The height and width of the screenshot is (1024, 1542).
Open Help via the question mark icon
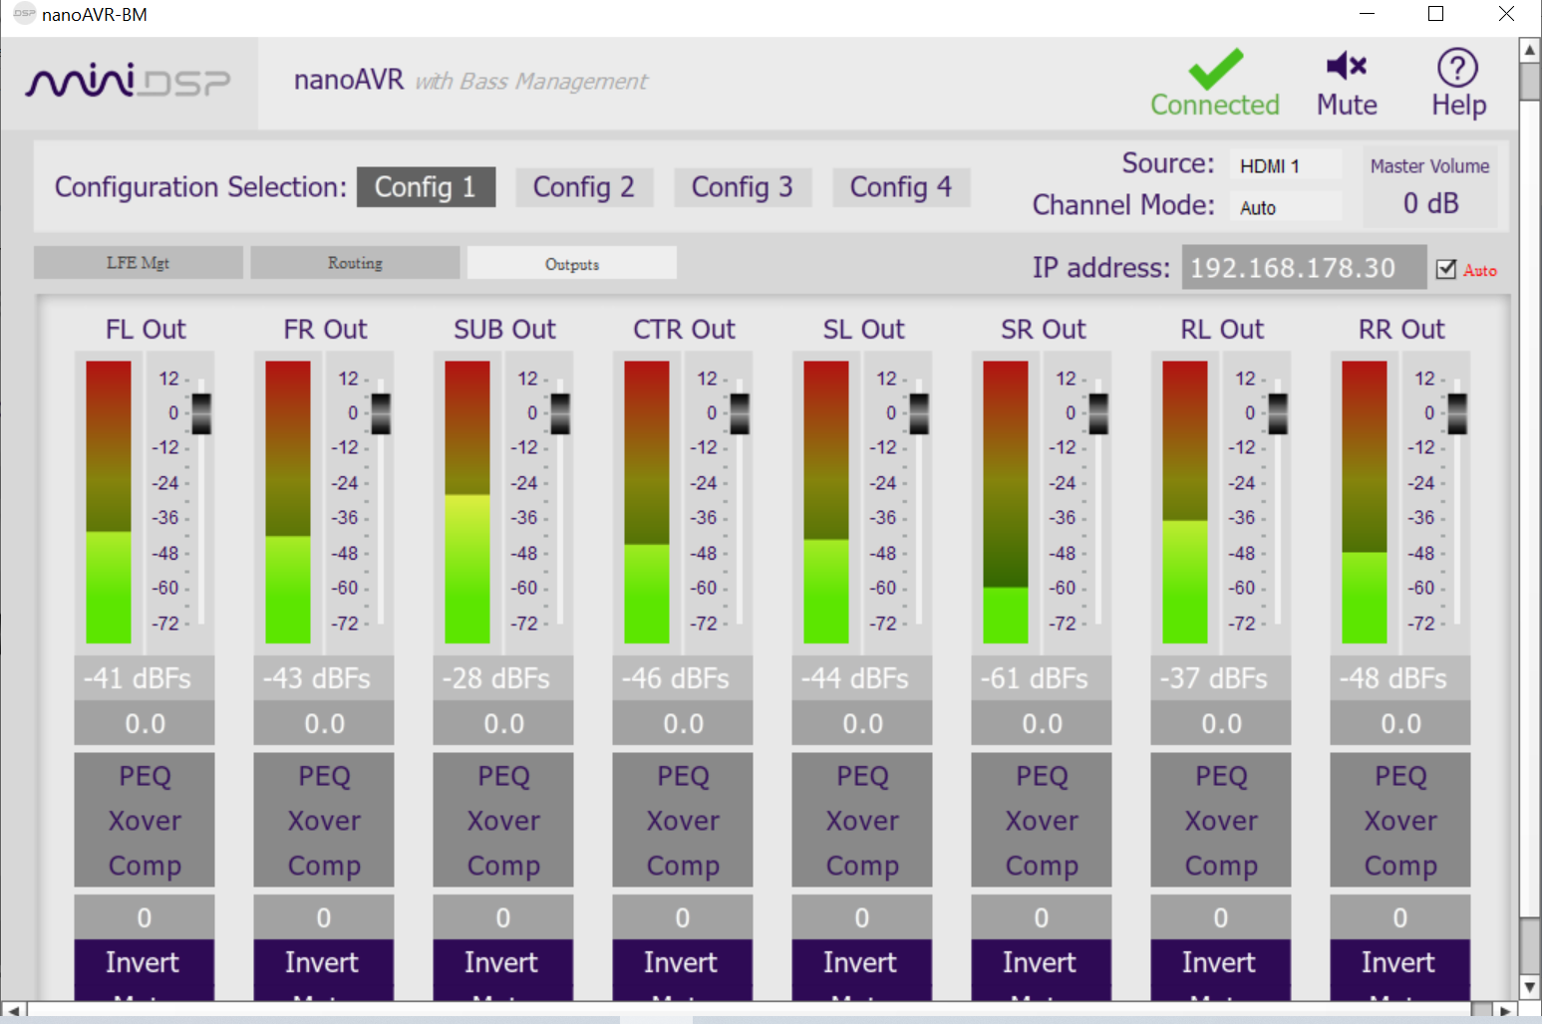pos(1457,68)
